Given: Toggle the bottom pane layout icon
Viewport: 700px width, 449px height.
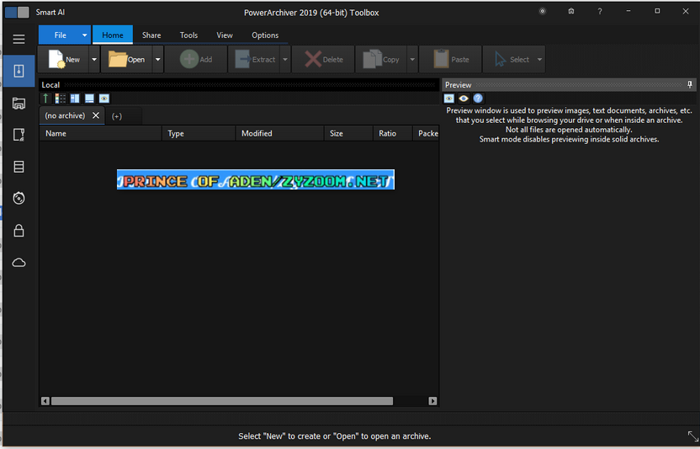Looking at the screenshot, I should tap(89, 99).
